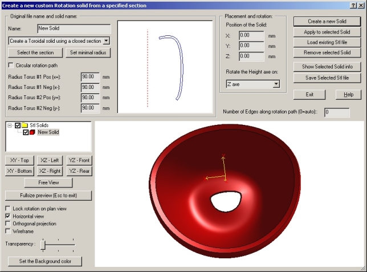Toggle New Solid visibility checkbox
Viewport: 367px width, 272px height.
[26, 132]
